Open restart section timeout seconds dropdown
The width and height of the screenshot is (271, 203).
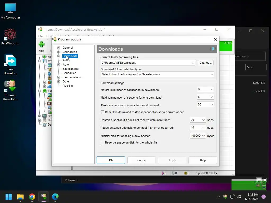204,120
